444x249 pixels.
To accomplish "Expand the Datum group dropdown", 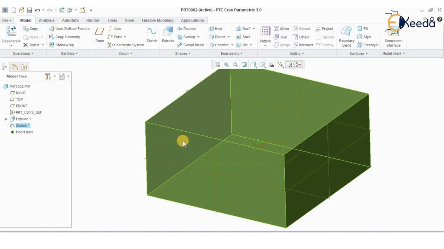I will click(x=126, y=54).
